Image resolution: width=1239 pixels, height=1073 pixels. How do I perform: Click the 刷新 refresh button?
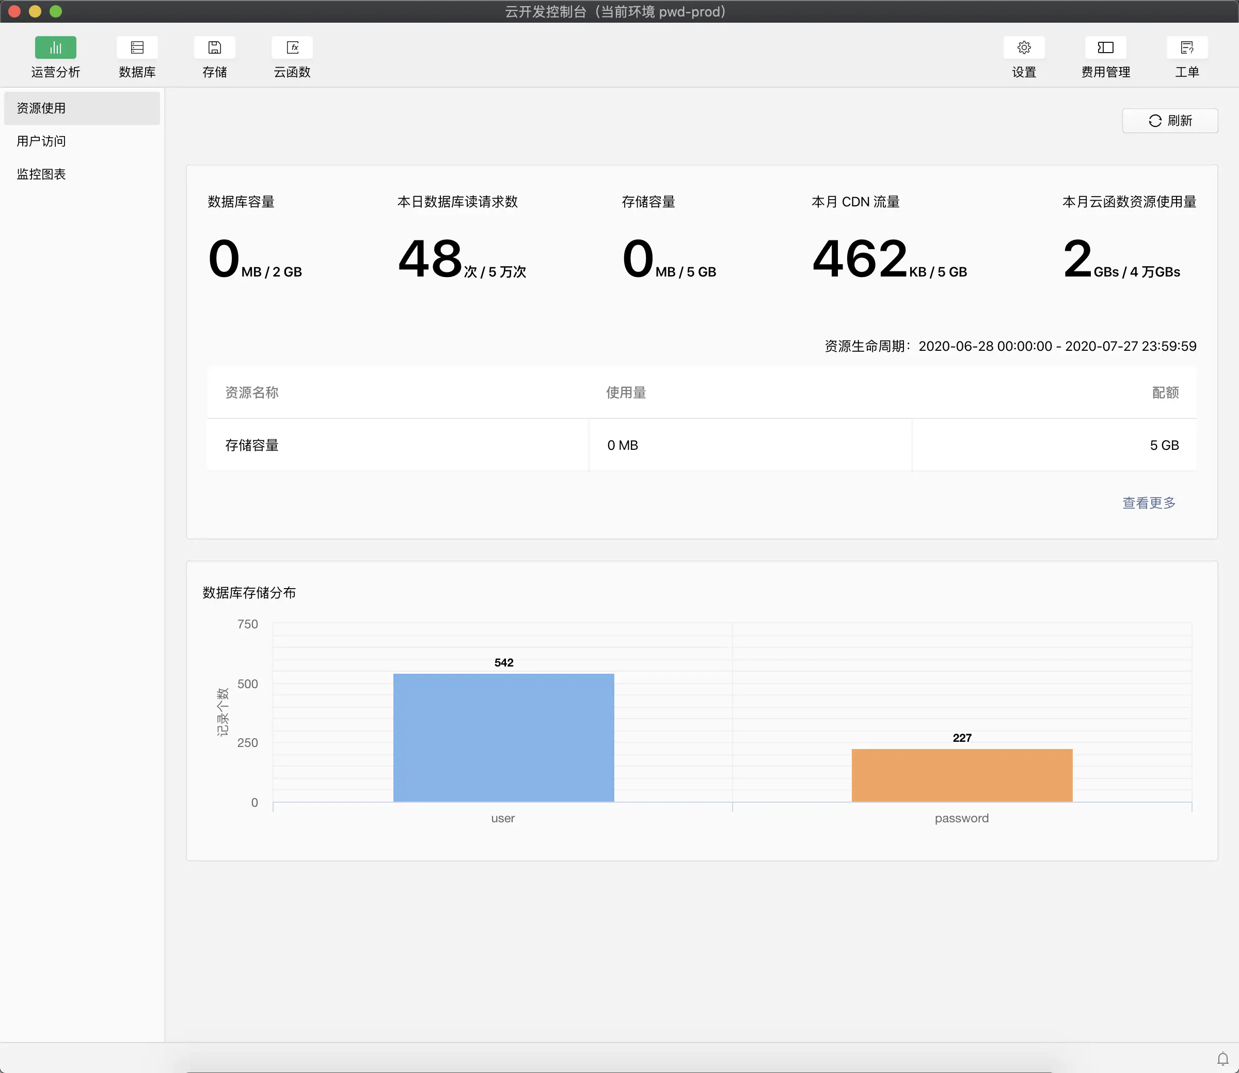(x=1169, y=121)
